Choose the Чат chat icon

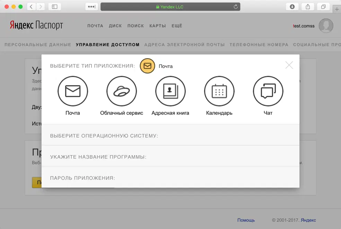(268, 91)
